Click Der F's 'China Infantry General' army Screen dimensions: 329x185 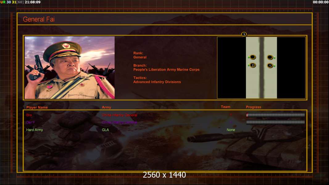[x=119, y=122]
